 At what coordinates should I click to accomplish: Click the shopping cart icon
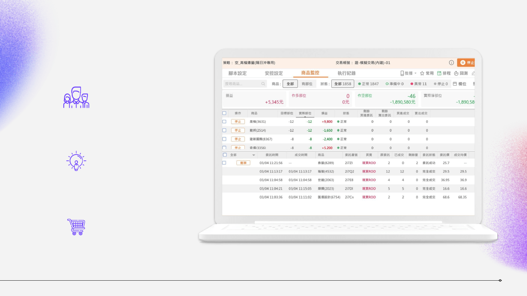pos(76,227)
